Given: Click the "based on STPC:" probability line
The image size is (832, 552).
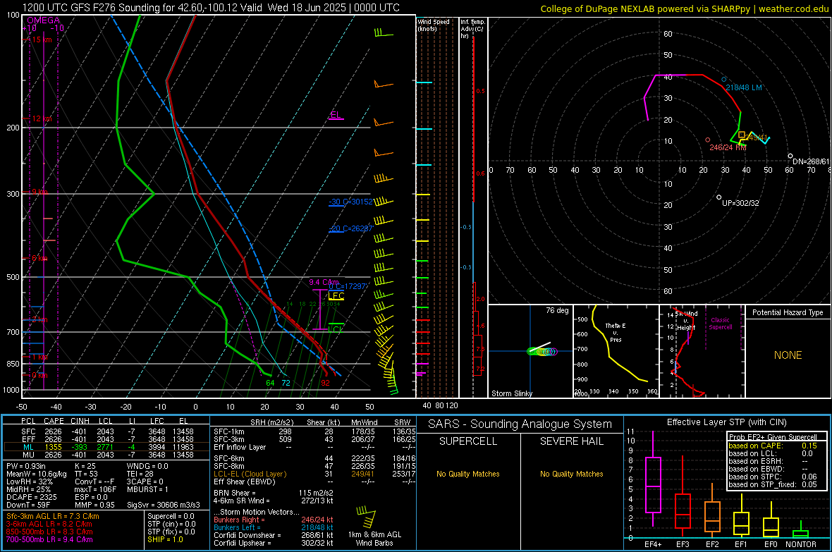Looking at the screenshot, I should tap(773, 477).
